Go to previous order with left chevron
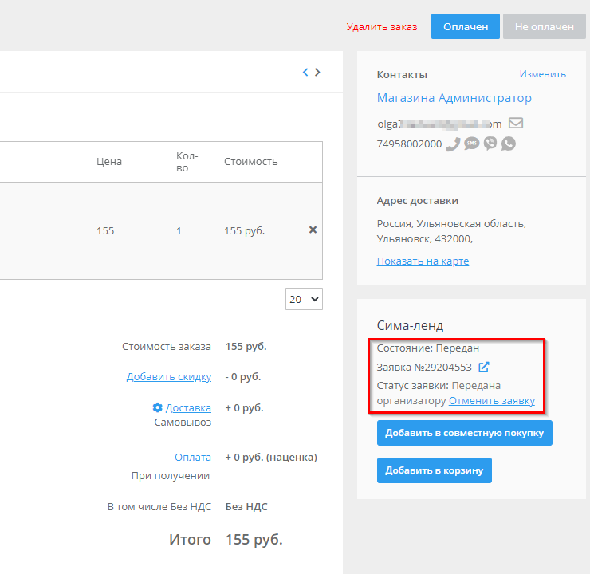This screenshot has width=590, height=574. (305, 72)
